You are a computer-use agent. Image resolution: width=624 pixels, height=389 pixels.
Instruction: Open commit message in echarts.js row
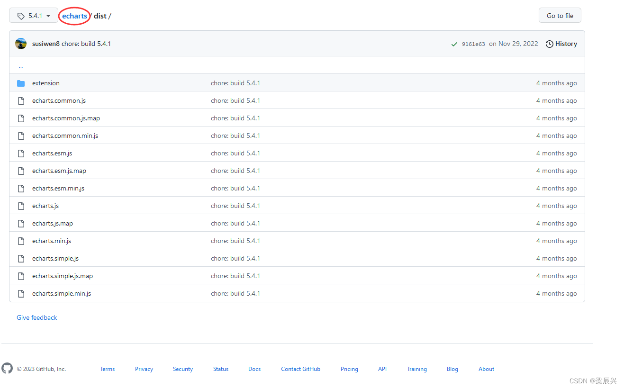point(235,206)
